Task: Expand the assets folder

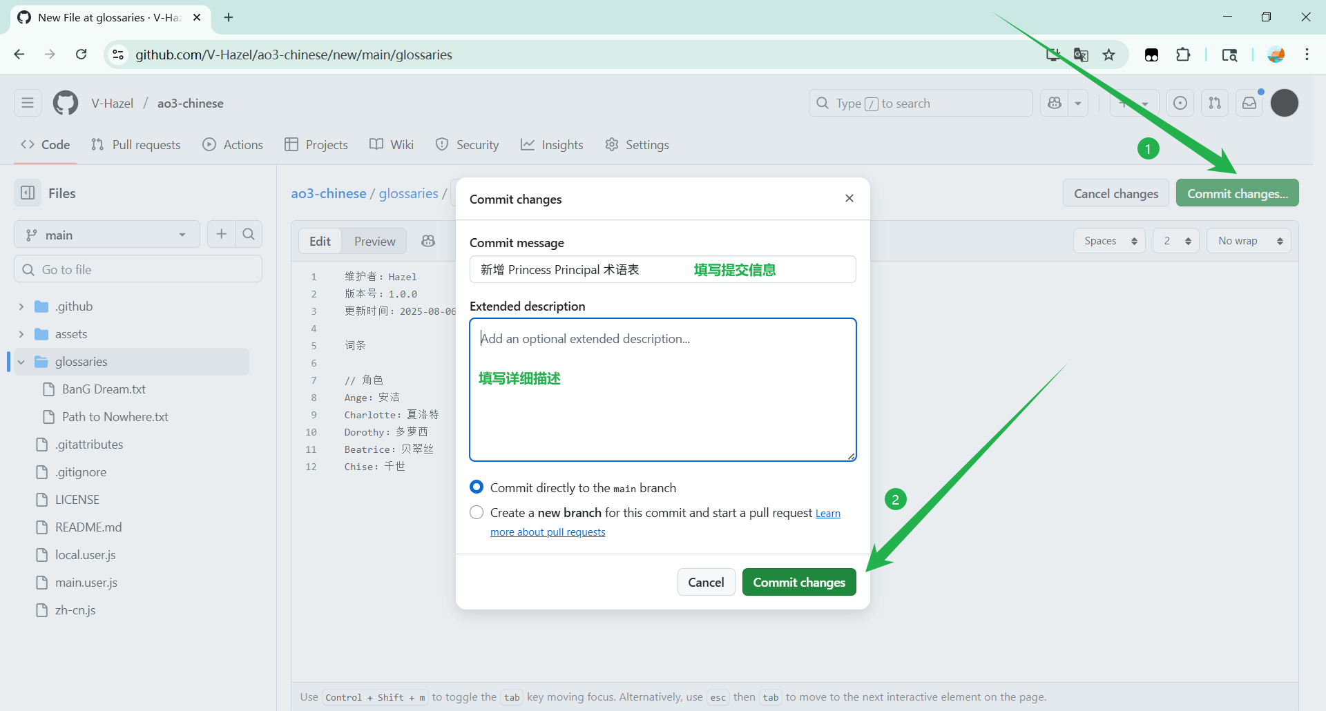Action: pos(21,334)
